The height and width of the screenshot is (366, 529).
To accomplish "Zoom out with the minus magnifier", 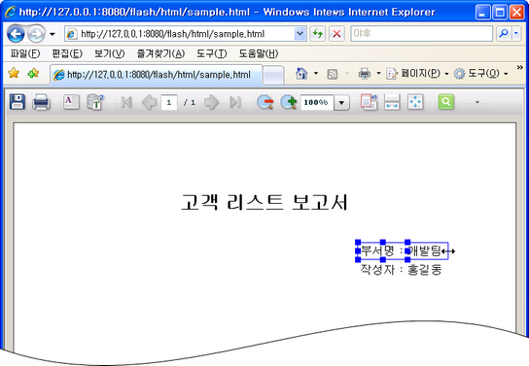I will click(264, 102).
